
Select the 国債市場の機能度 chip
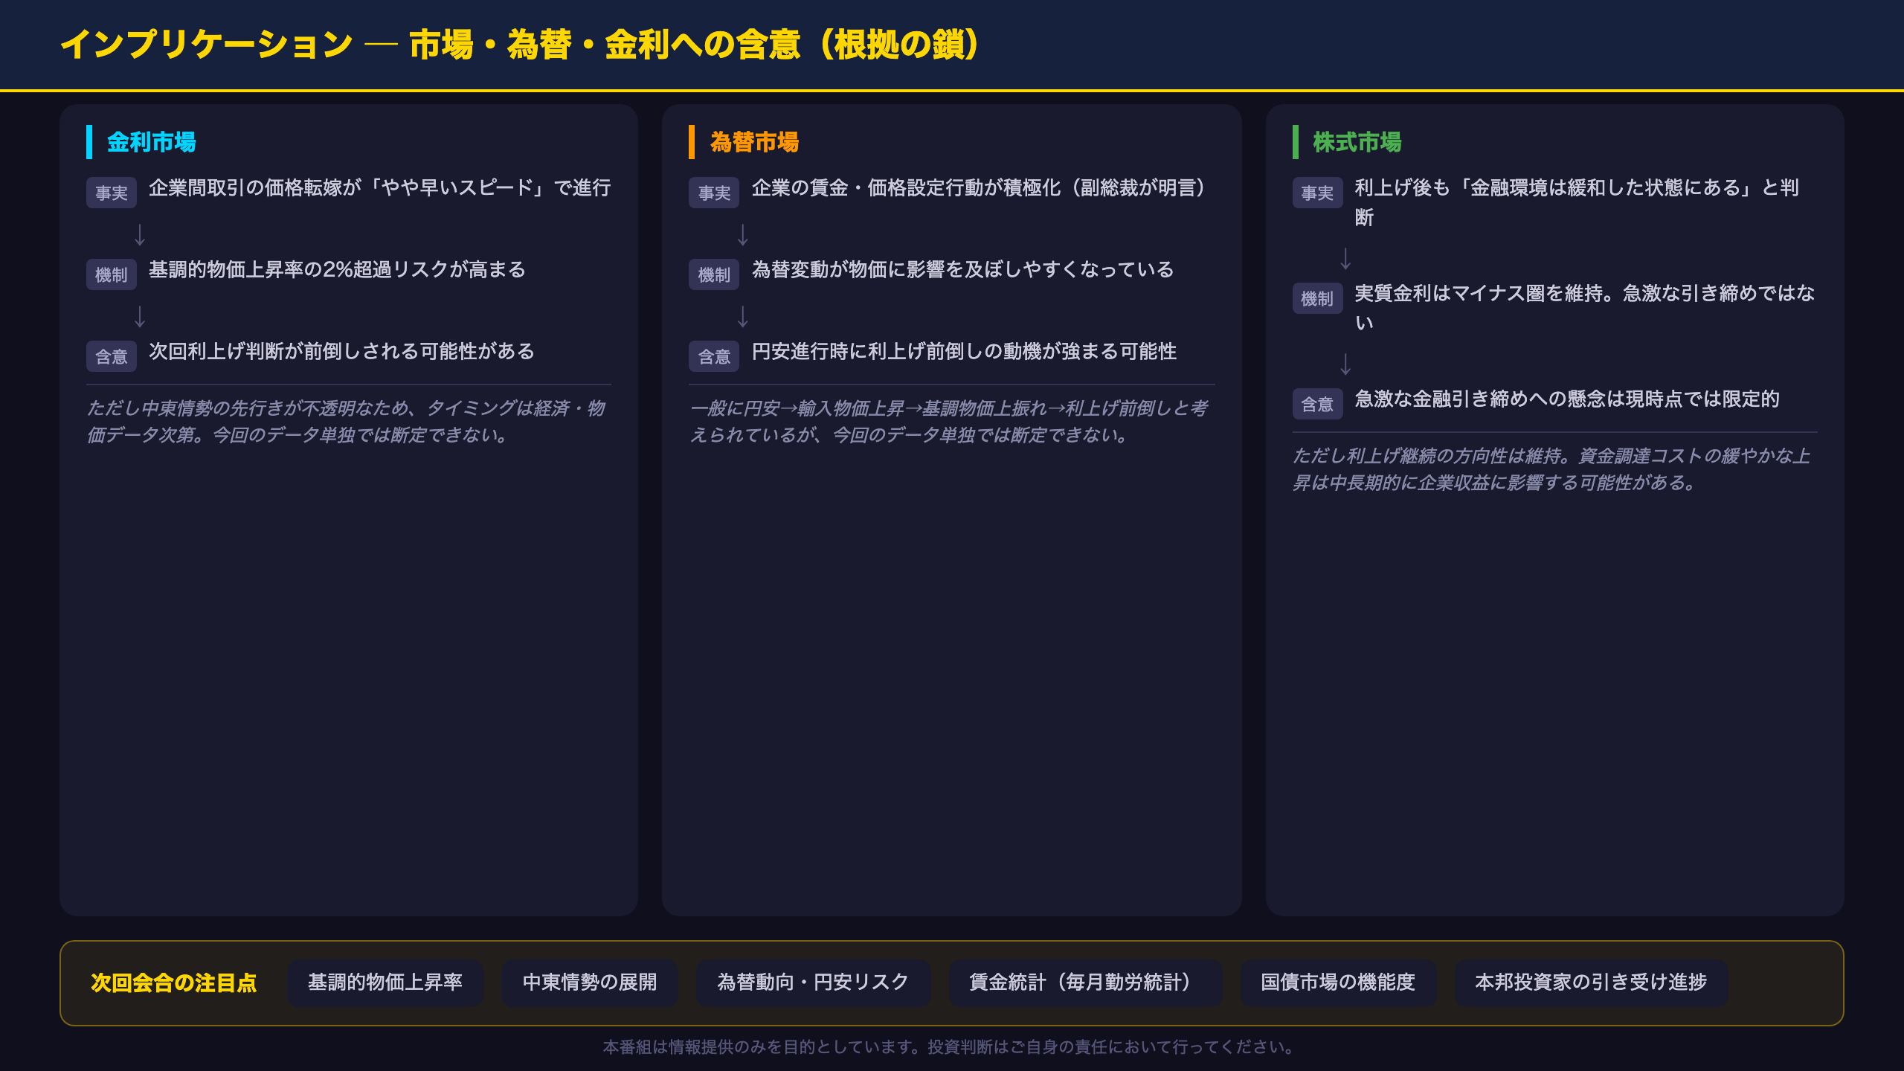1337,982
